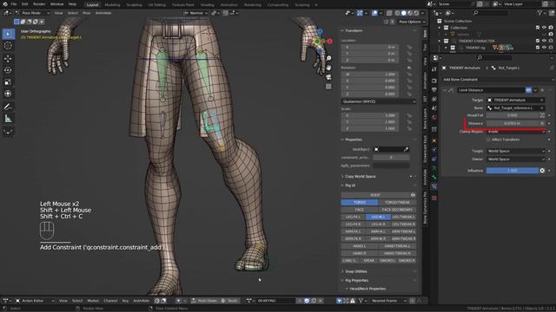Open the Bone Constraints properties tab
This screenshot has height=312, width=556.
434,186
